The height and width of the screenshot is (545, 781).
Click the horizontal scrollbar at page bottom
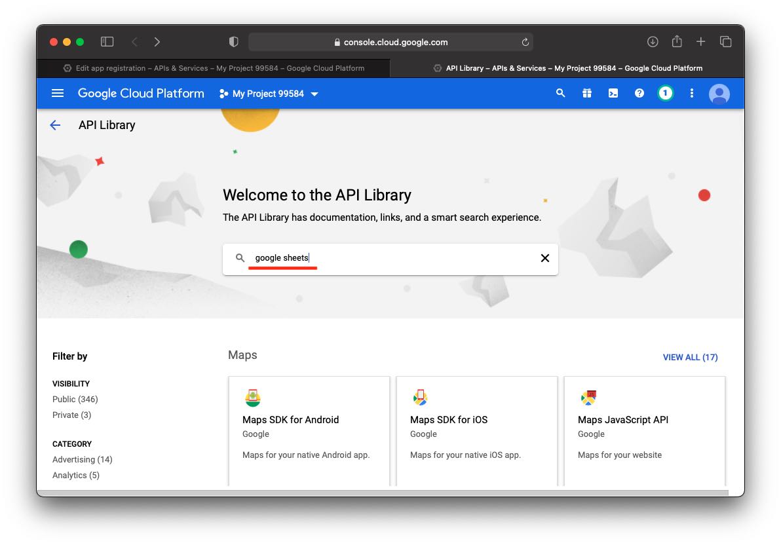[383, 493]
